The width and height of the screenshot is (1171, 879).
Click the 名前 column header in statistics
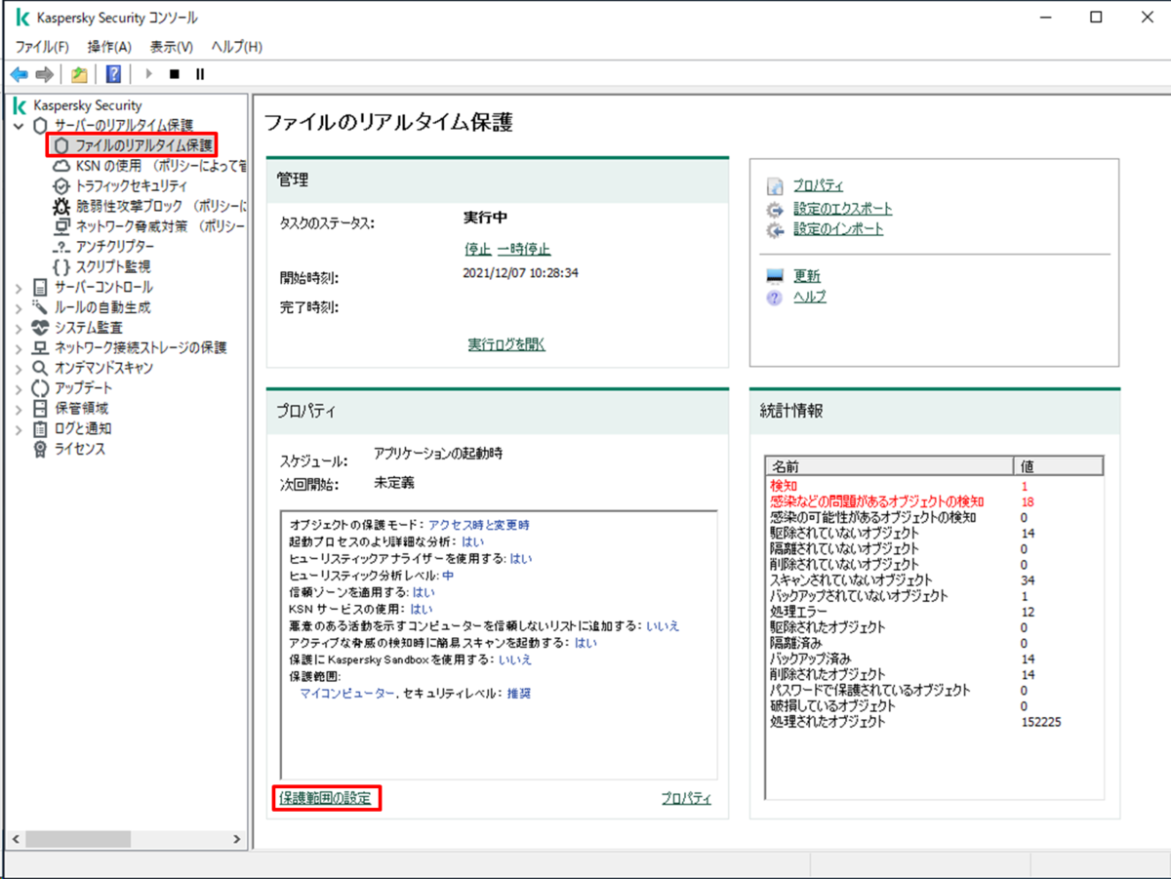pos(891,465)
